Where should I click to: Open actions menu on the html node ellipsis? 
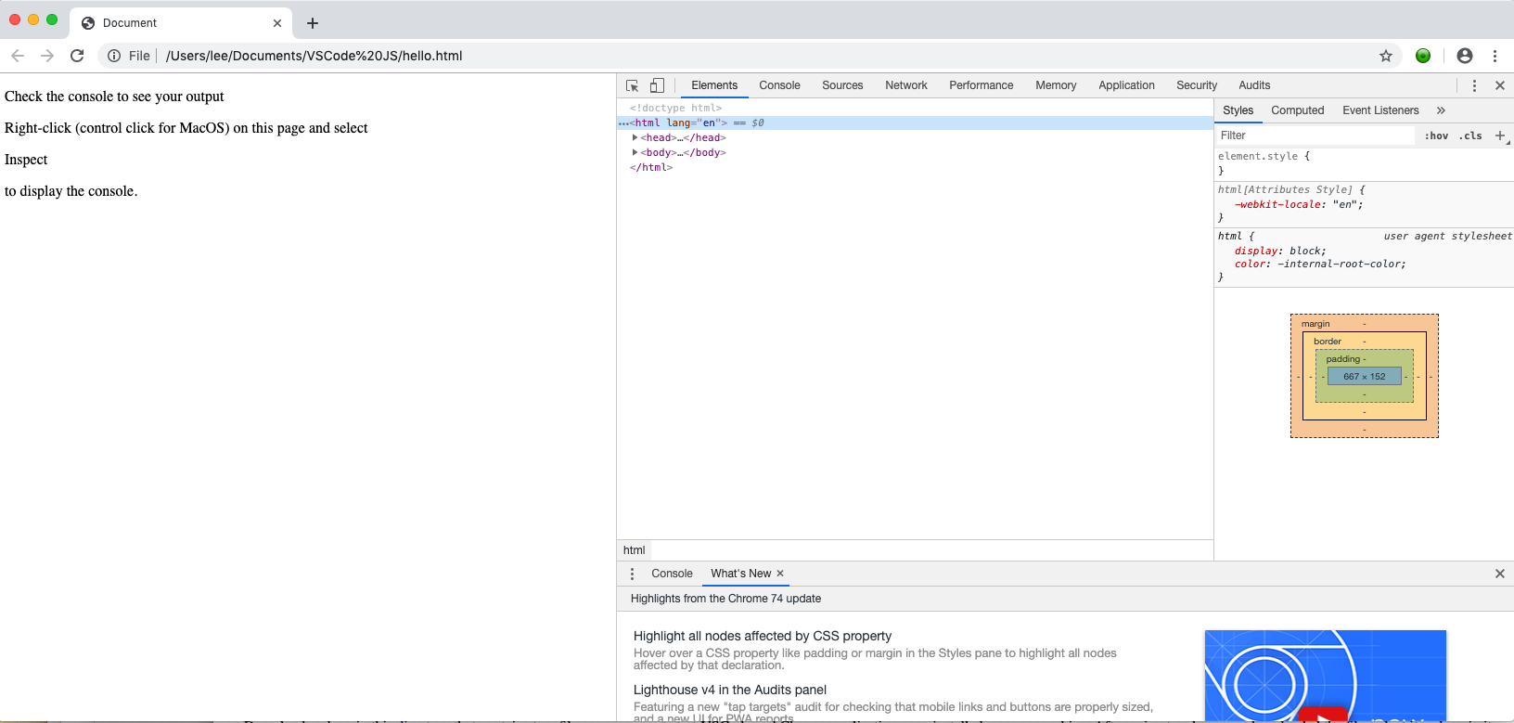click(x=623, y=123)
